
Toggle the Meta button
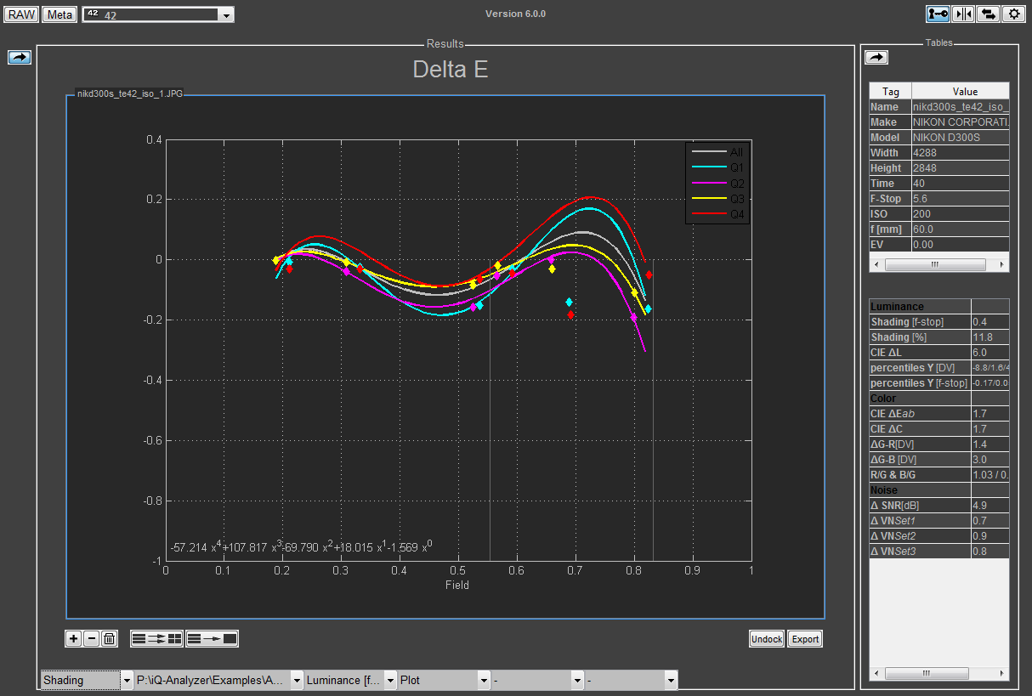60,14
